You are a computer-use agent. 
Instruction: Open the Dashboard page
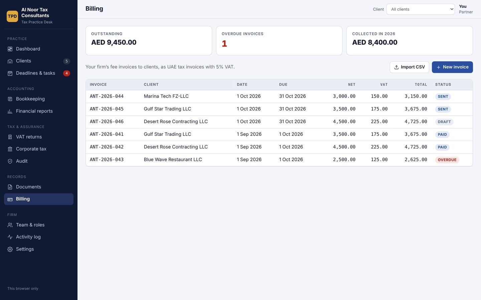click(39, 49)
